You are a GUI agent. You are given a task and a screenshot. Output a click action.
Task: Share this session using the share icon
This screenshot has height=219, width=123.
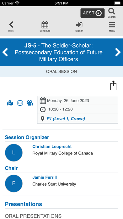pos(113,86)
